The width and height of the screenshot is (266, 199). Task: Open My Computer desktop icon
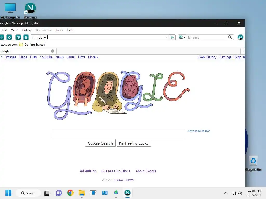(x=10, y=10)
